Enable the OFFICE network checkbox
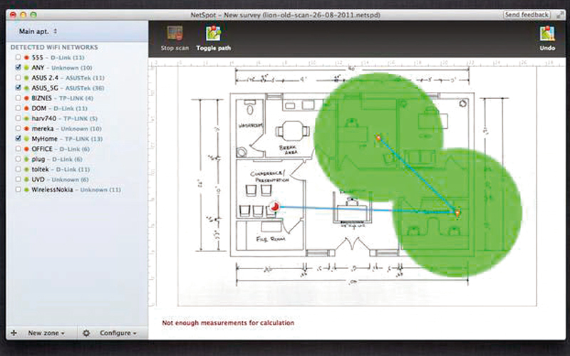Viewport: 570px width, 356px height. coord(18,149)
